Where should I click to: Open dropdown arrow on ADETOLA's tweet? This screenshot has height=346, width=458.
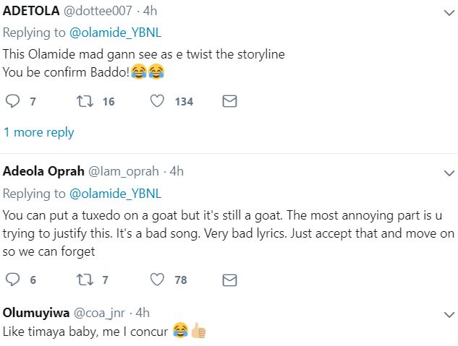point(446,13)
